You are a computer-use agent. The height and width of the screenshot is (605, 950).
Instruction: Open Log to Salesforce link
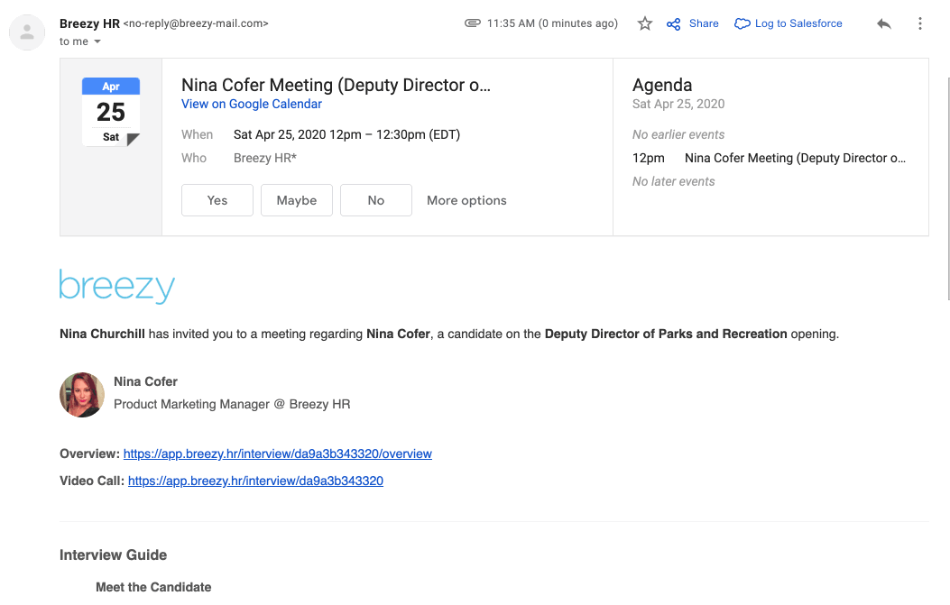tap(789, 23)
